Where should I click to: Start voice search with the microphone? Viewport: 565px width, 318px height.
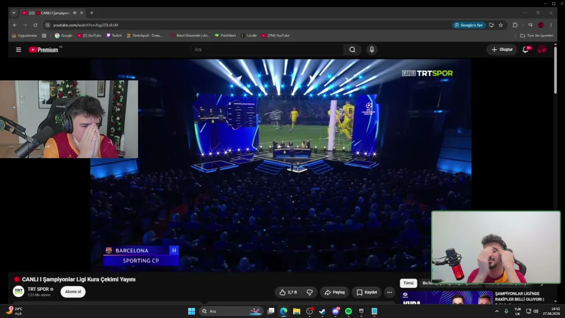tap(372, 50)
